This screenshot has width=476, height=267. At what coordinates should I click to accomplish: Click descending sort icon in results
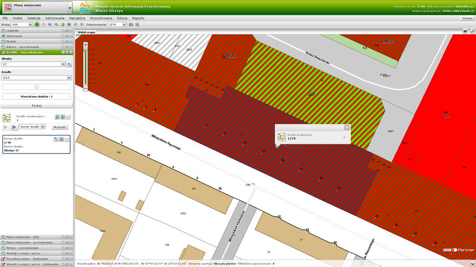pos(14,127)
